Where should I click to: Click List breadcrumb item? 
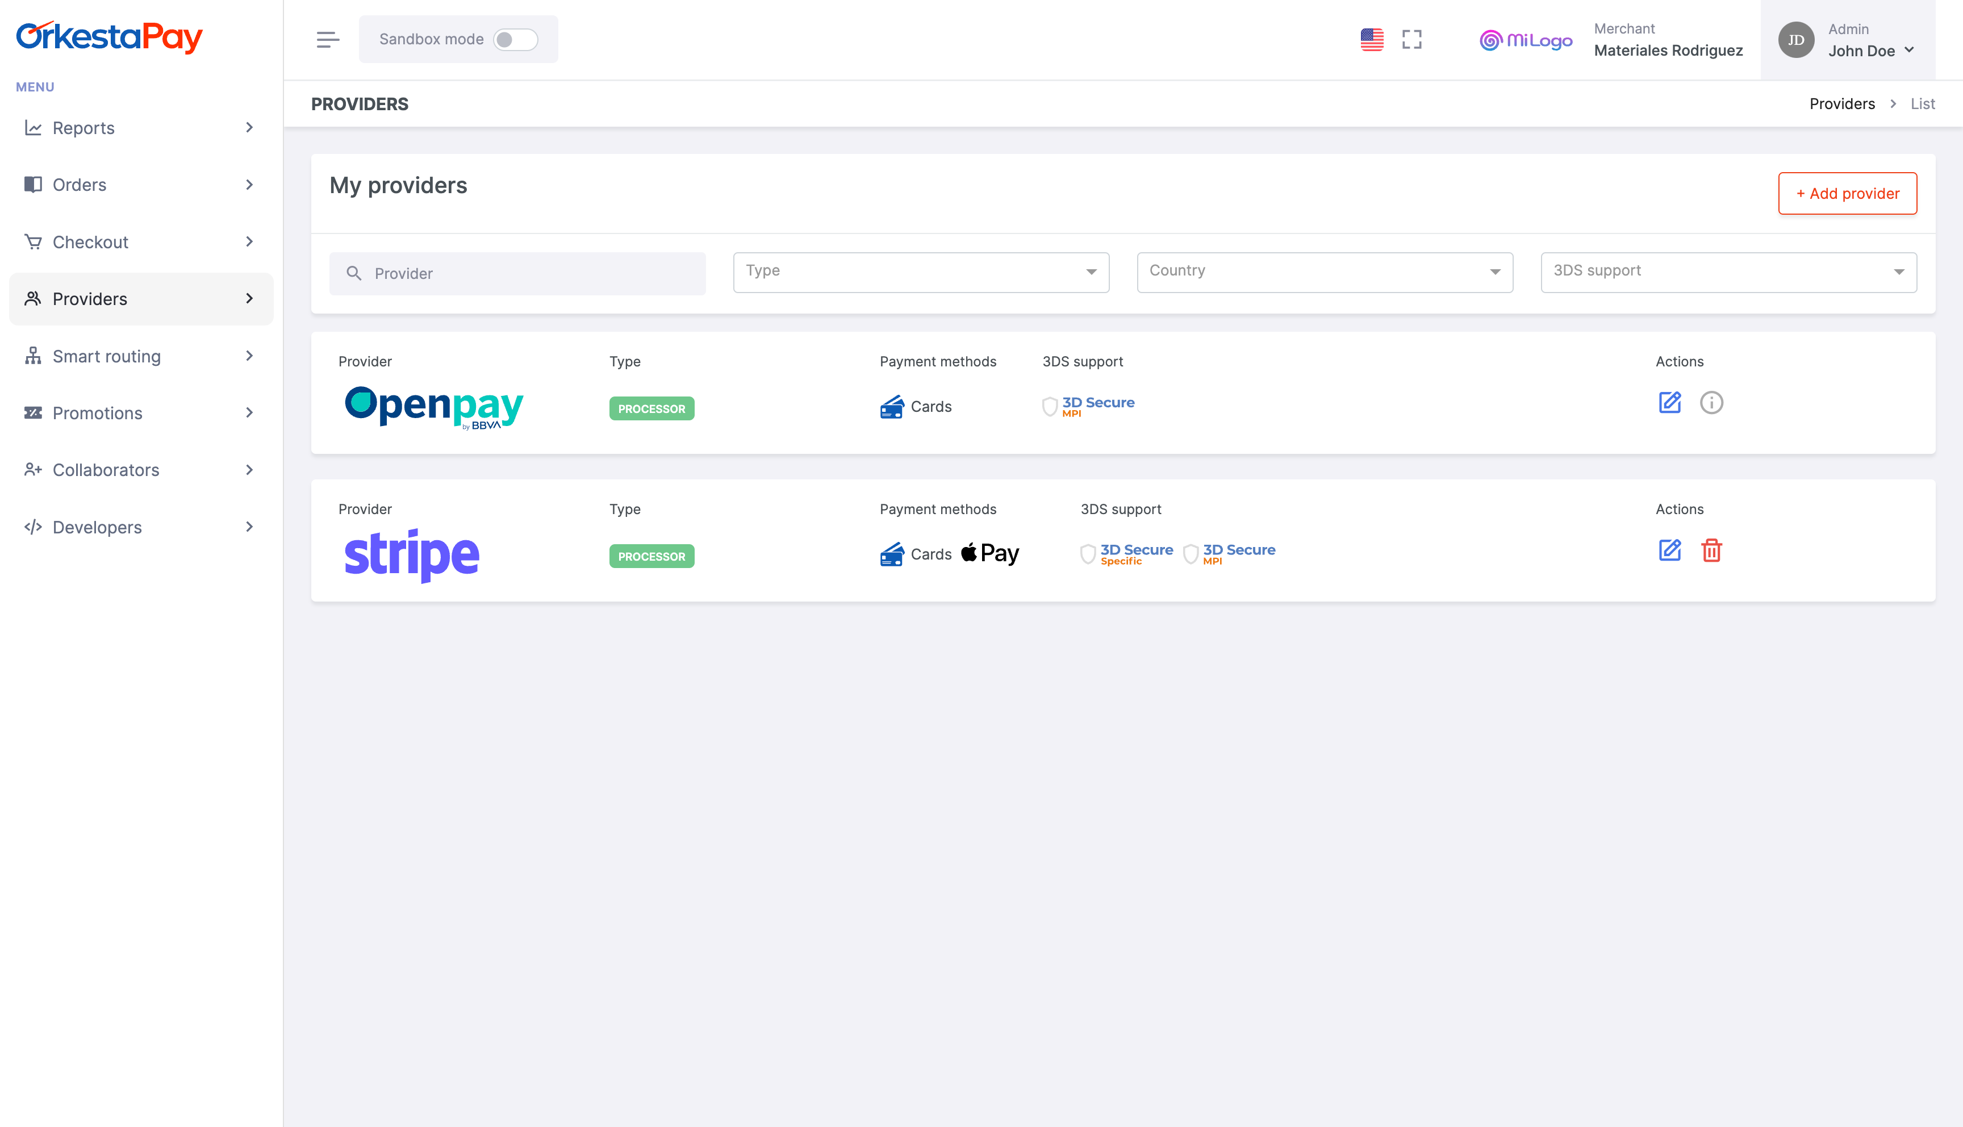1922,104
